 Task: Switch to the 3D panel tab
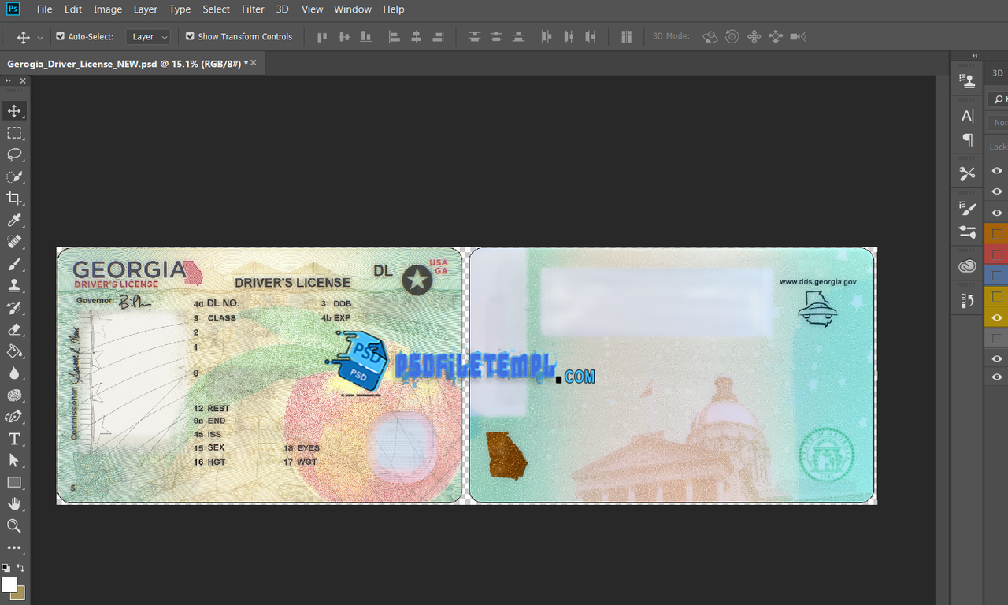998,72
